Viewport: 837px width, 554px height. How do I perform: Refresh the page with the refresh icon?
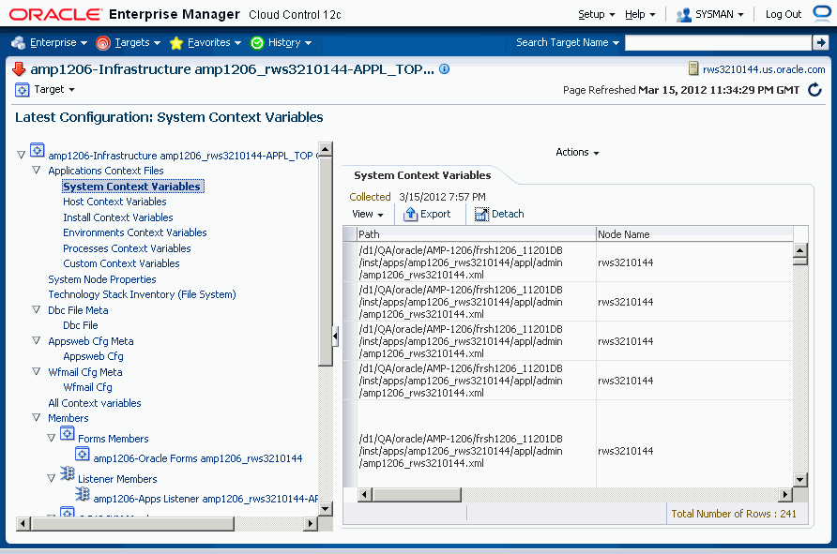[x=815, y=90]
